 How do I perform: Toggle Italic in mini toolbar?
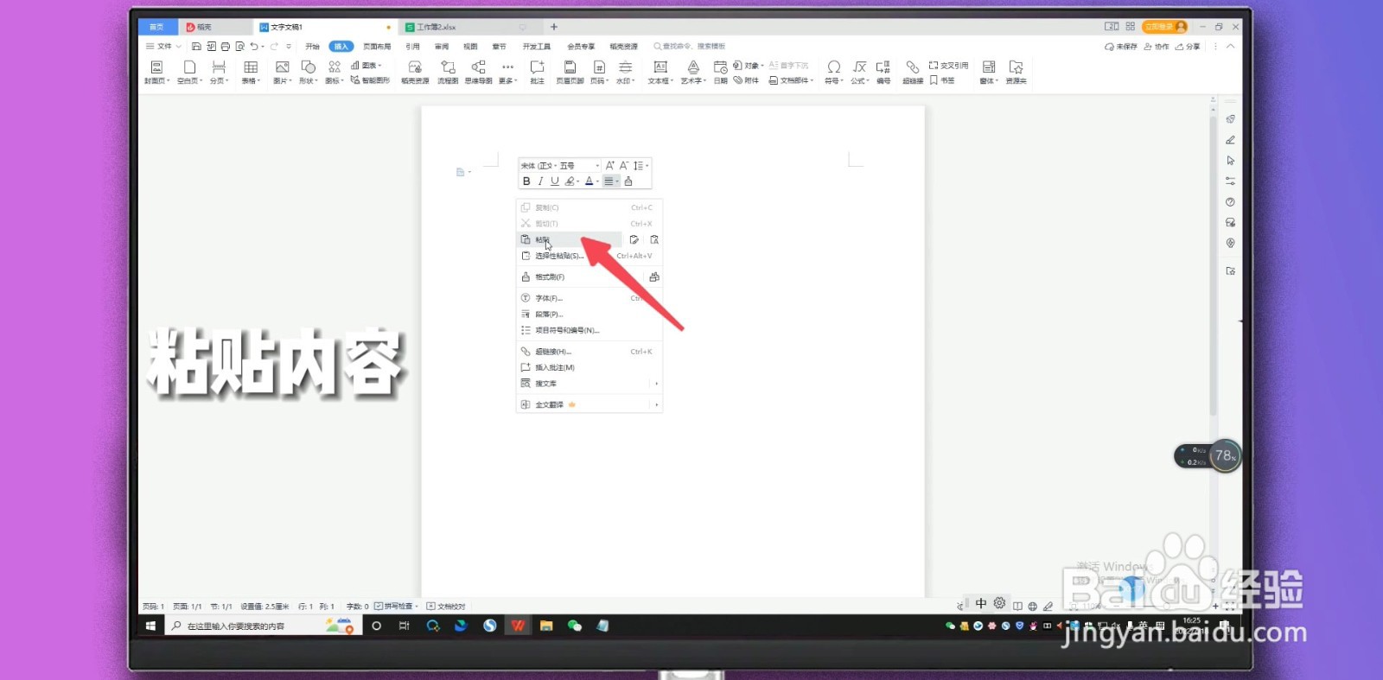(540, 181)
